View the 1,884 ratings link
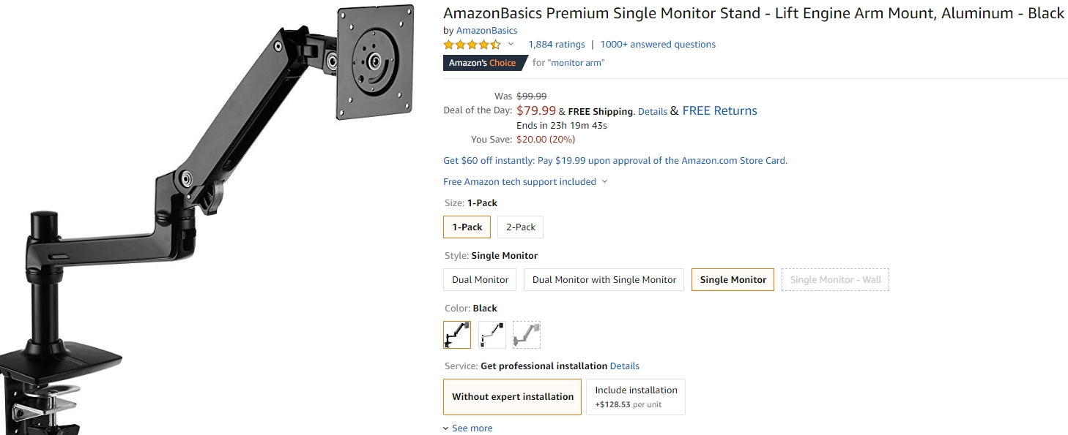1068x435 pixels. pyautogui.click(x=557, y=45)
